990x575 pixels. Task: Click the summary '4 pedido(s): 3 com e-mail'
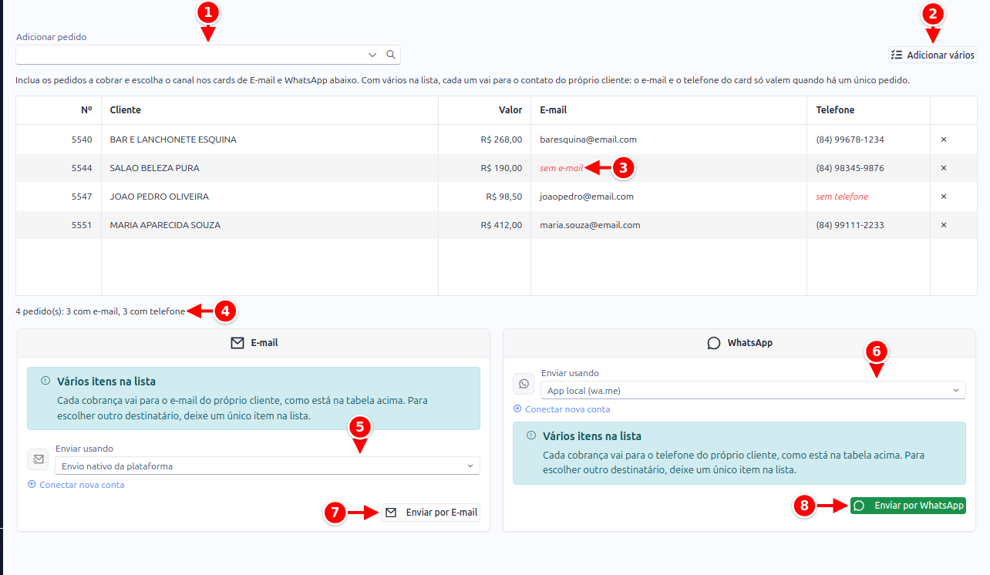pos(101,311)
